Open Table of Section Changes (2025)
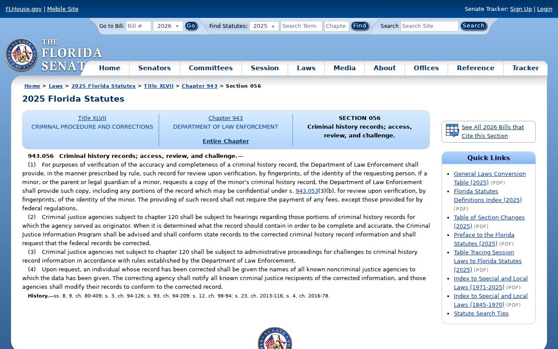This screenshot has width=558, height=349. 489,222
